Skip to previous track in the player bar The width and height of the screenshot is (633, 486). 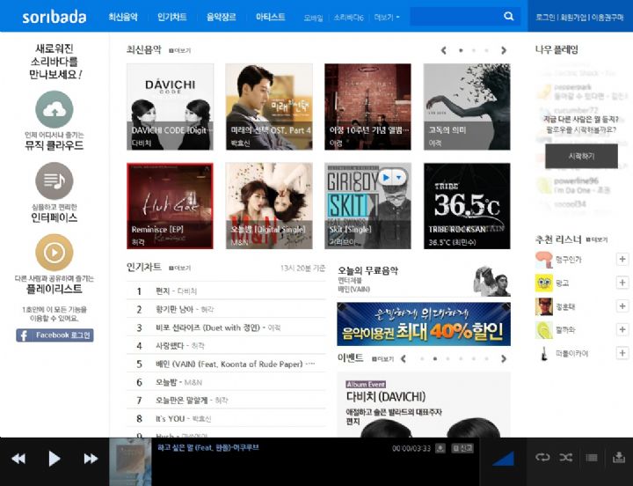[18, 459]
